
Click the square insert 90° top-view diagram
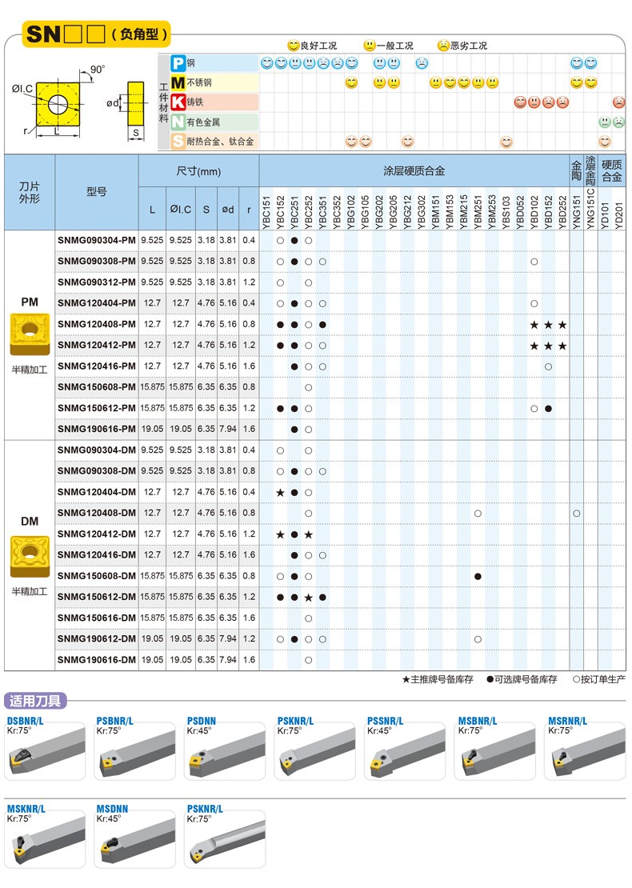pos(58,104)
